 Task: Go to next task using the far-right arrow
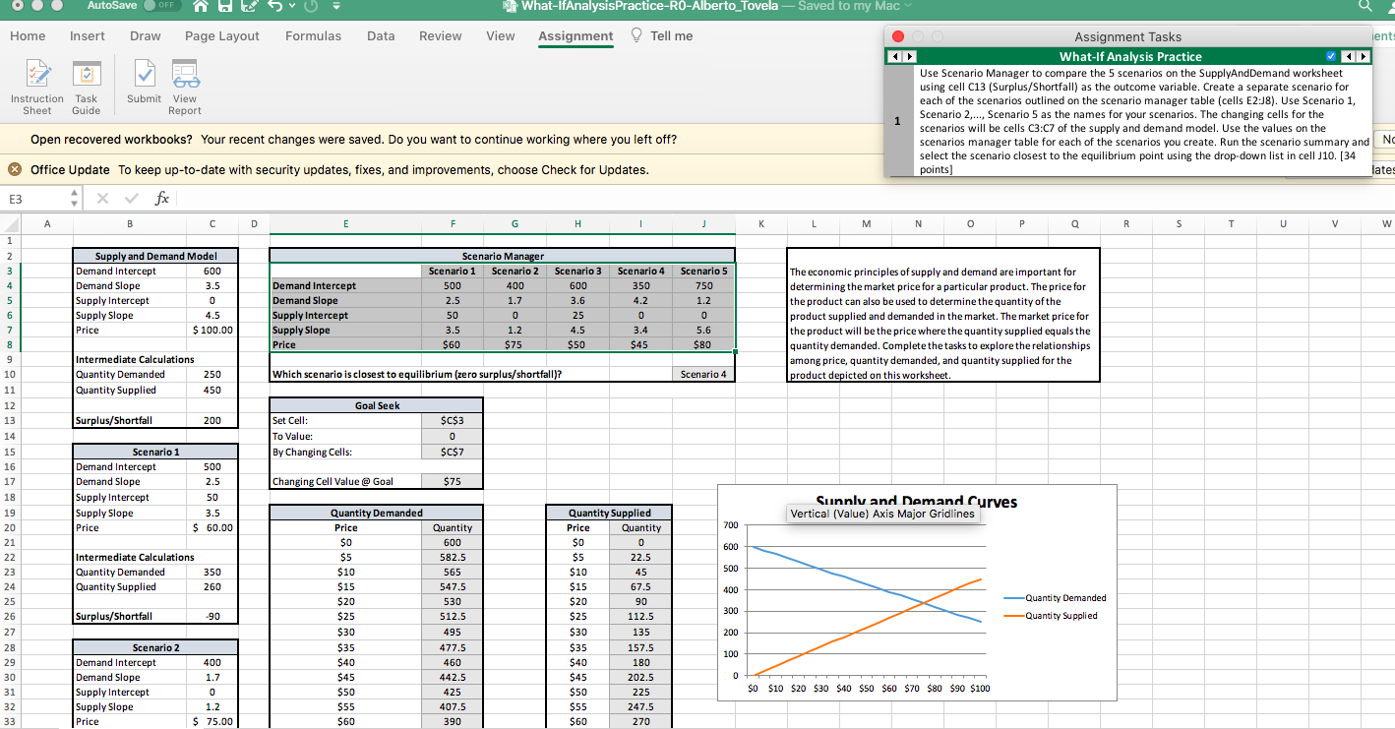(1363, 56)
